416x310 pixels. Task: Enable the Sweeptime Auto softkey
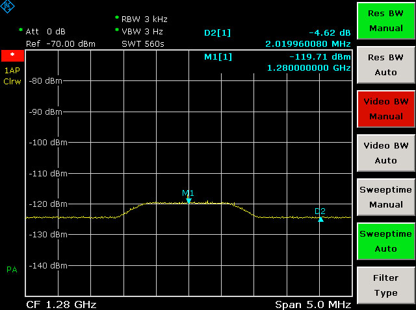[x=386, y=241]
